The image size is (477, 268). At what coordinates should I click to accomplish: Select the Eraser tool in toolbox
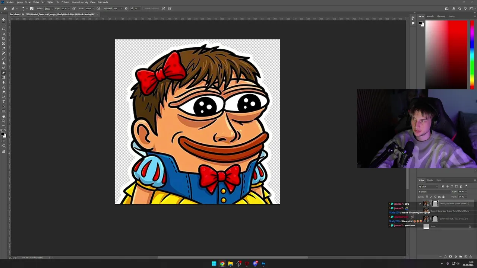click(4, 72)
